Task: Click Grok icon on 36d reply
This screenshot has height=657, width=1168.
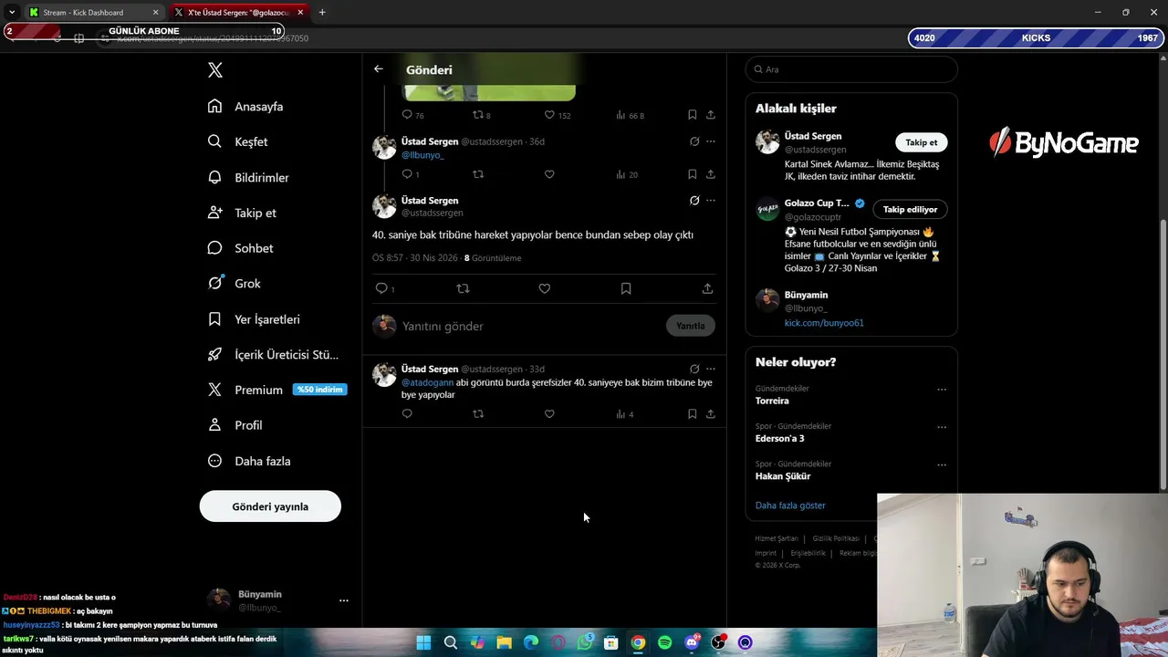Action: coord(694,141)
